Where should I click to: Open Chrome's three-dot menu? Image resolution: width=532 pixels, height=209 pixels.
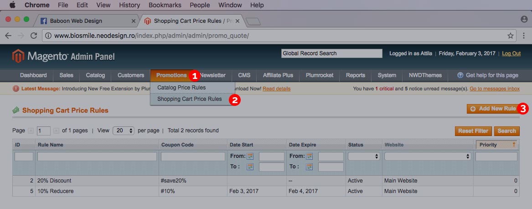pos(525,36)
